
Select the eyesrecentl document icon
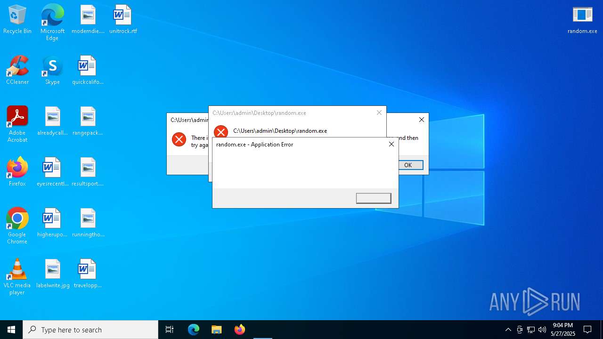[x=52, y=172]
